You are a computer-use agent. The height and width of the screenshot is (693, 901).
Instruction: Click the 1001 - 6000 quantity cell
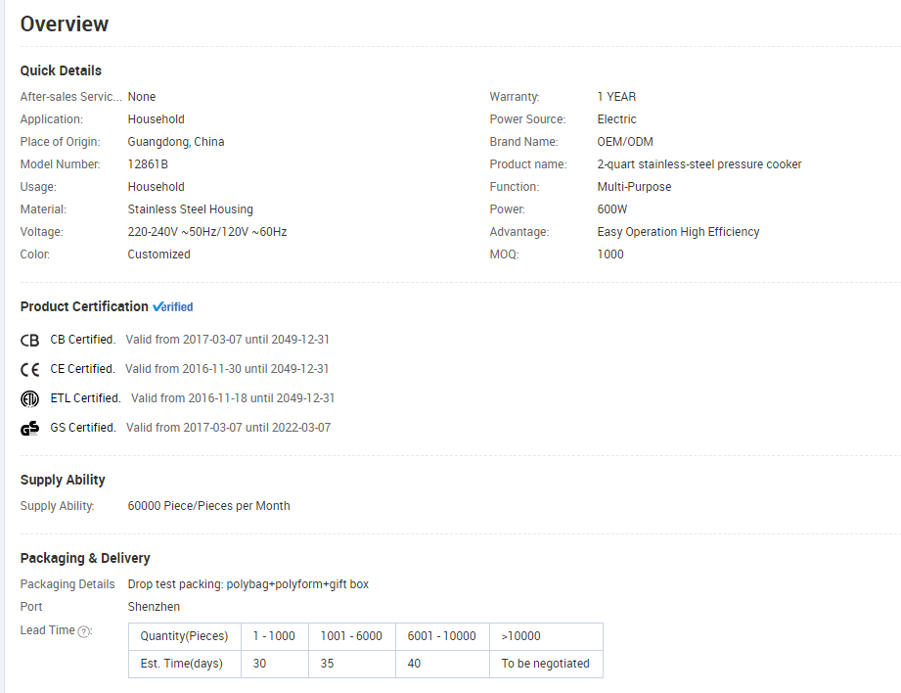click(x=351, y=636)
